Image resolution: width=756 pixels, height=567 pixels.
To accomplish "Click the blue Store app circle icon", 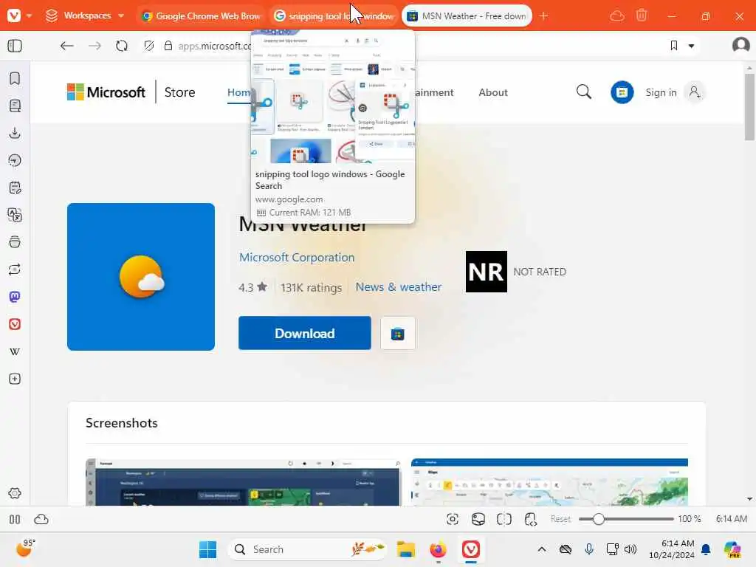I will (622, 92).
